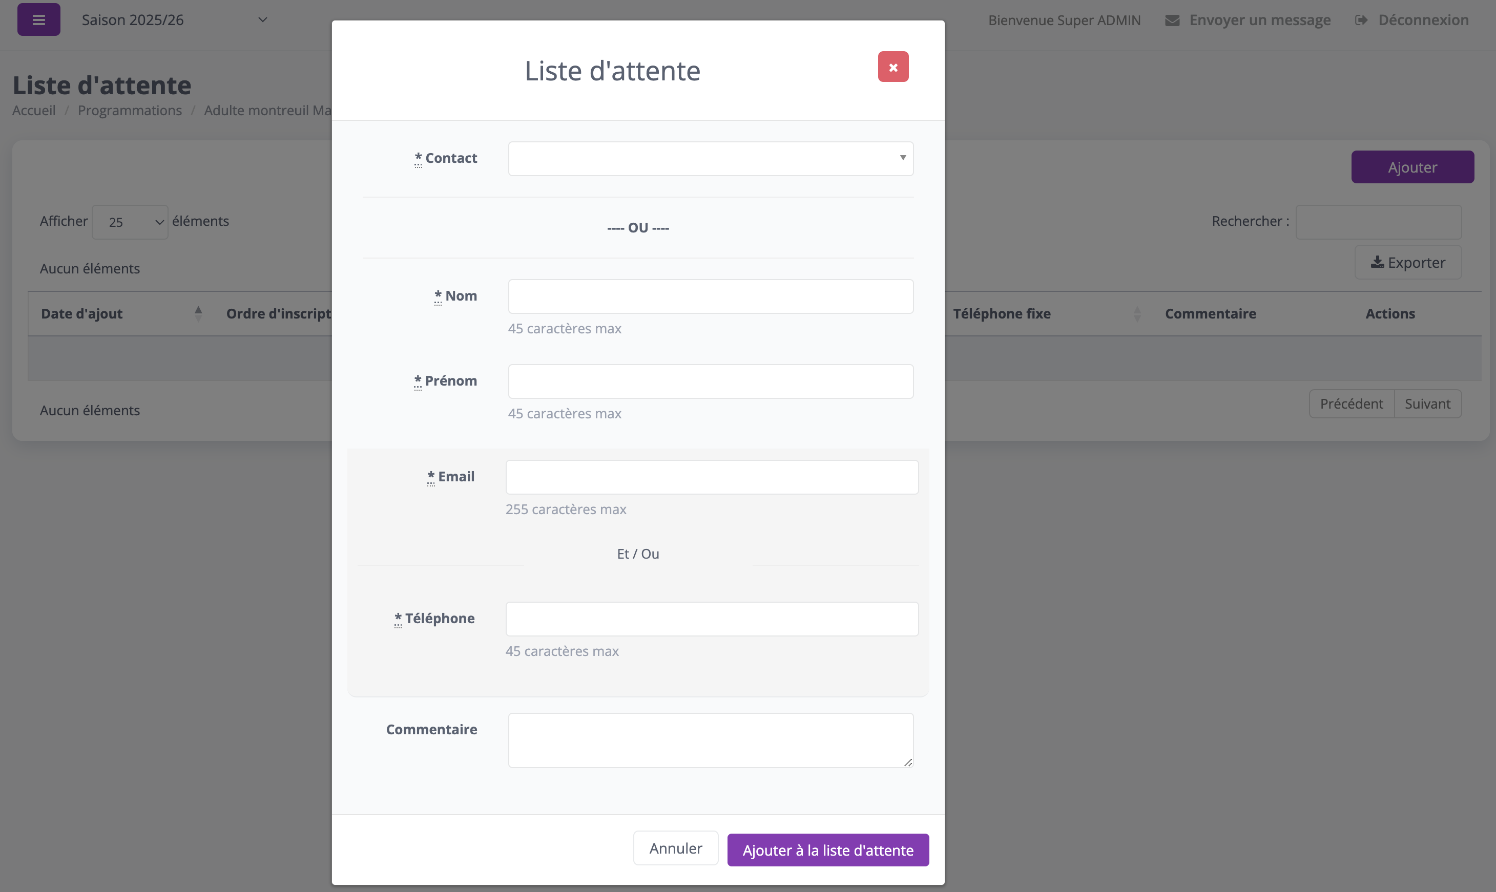Image resolution: width=1496 pixels, height=892 pixels.
Task: Open the Contact dropdown
Action: pyautogui.click(x=710, y=159)
